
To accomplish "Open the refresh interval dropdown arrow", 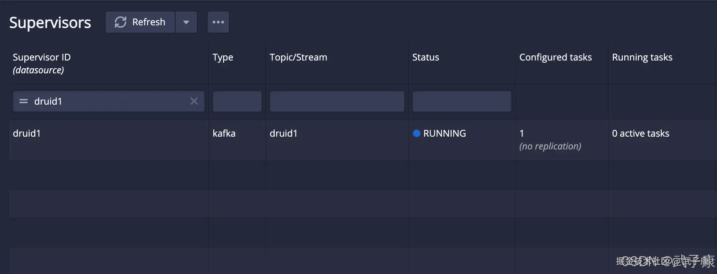I will (x=186, y=22).
